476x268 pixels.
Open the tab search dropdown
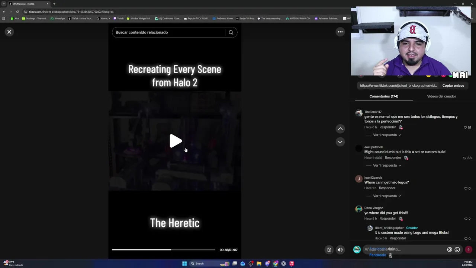(x=4, y=4)
